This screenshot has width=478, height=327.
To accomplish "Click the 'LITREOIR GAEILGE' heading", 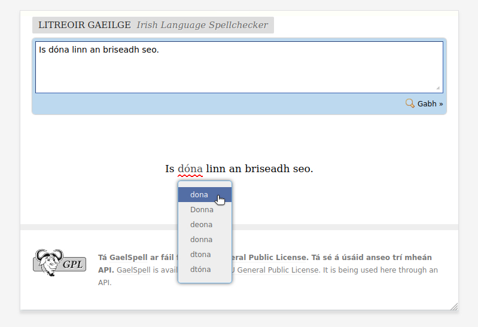I will 84,25.
